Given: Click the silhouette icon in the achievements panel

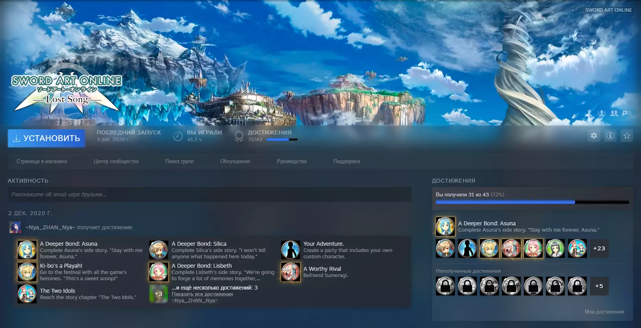Looking at the screenshot, I should (467, 248).
